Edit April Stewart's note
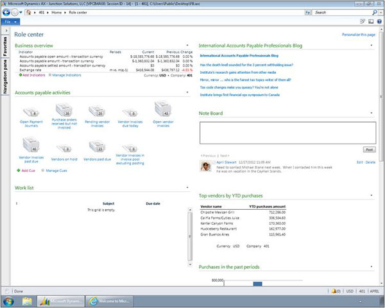Screen dimensions: 385x308 (x=359, y=162)
